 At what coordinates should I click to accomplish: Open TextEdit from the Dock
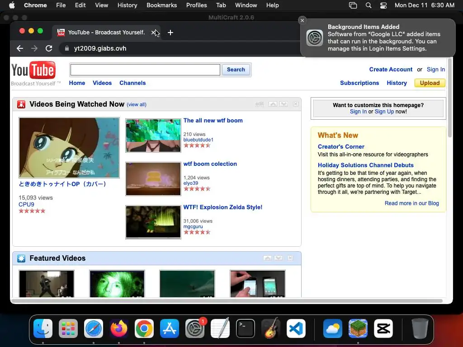pyautogui.click(x=220, y=328)
